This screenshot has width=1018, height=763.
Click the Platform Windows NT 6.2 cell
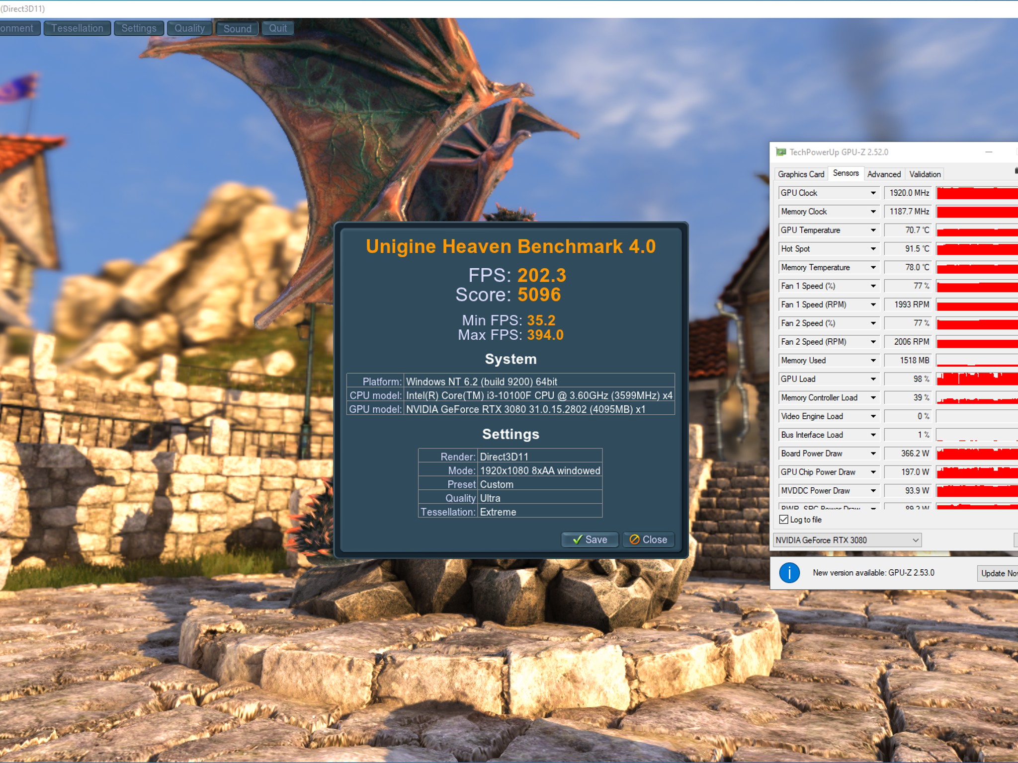coord(539,381)
